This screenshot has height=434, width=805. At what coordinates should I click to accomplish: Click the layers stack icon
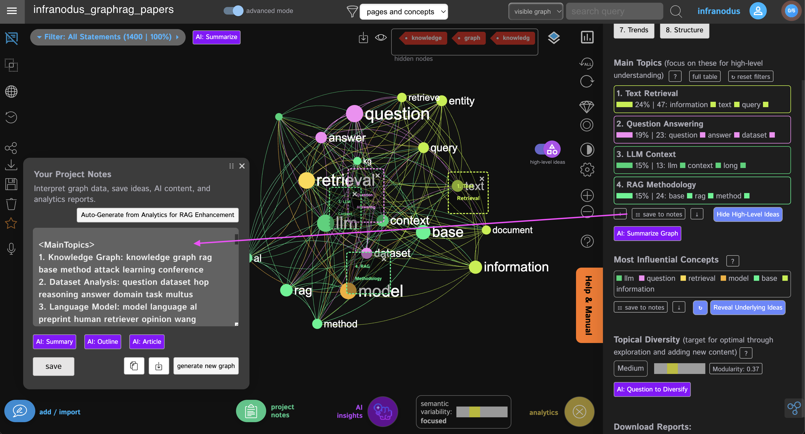(554, 38)
